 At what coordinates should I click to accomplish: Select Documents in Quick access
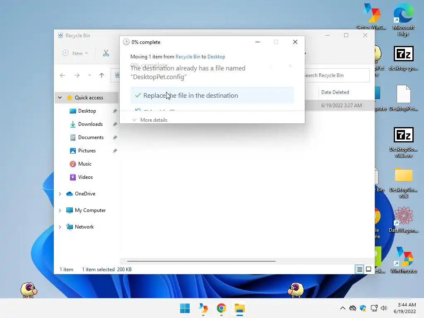pos(91,137)
